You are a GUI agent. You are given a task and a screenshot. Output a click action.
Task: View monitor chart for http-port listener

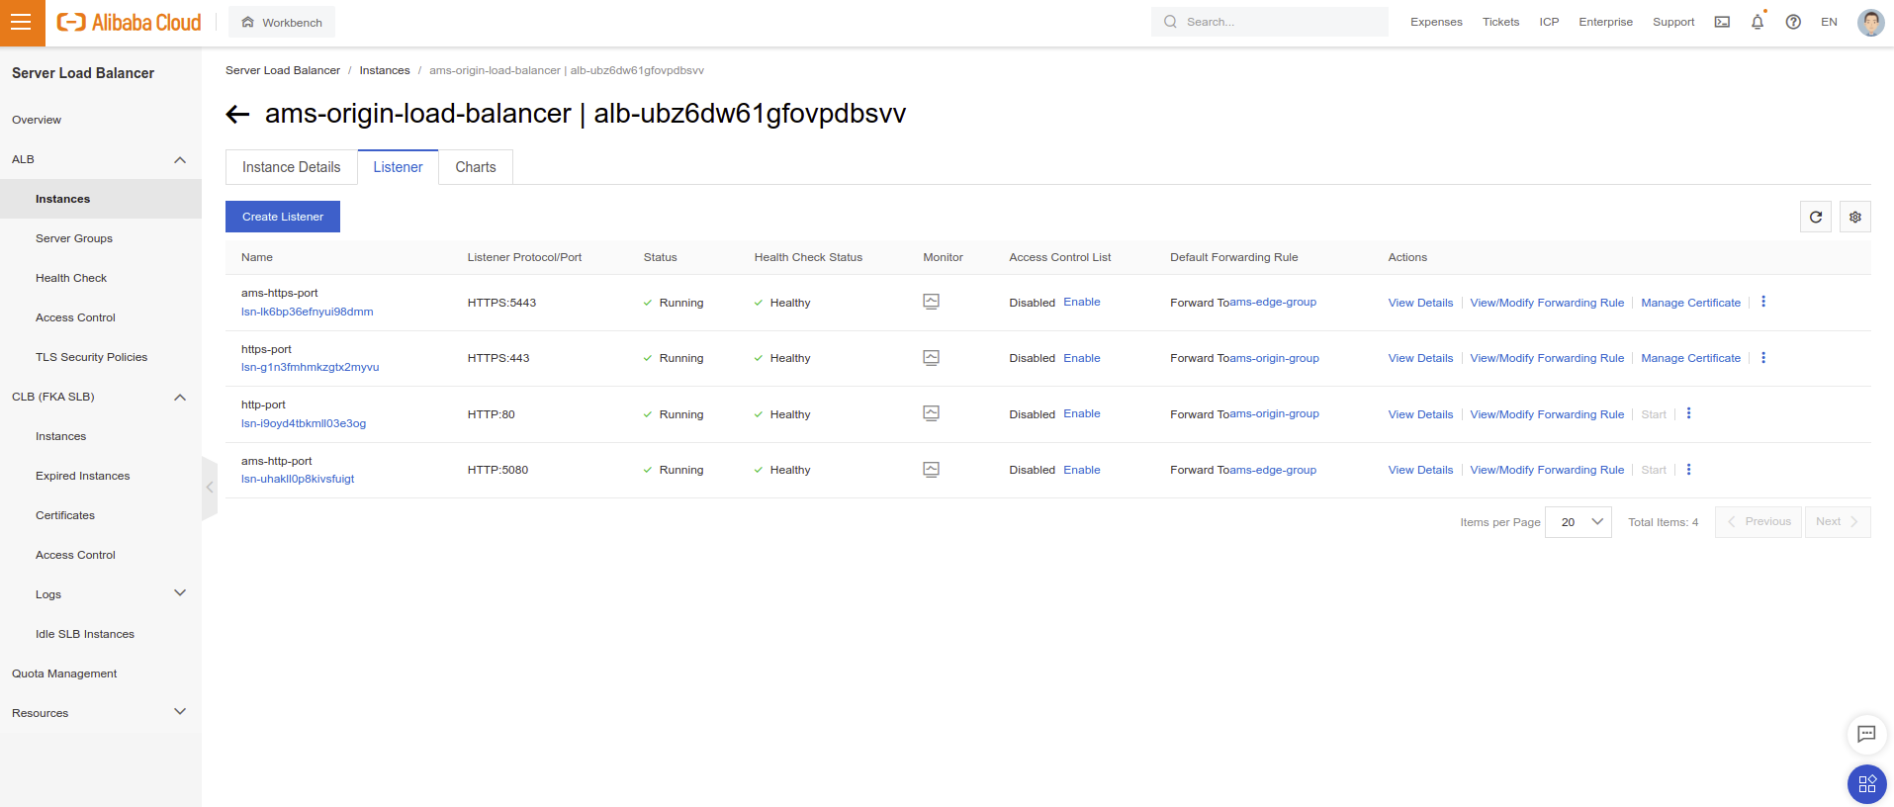(x=931, y=413)
